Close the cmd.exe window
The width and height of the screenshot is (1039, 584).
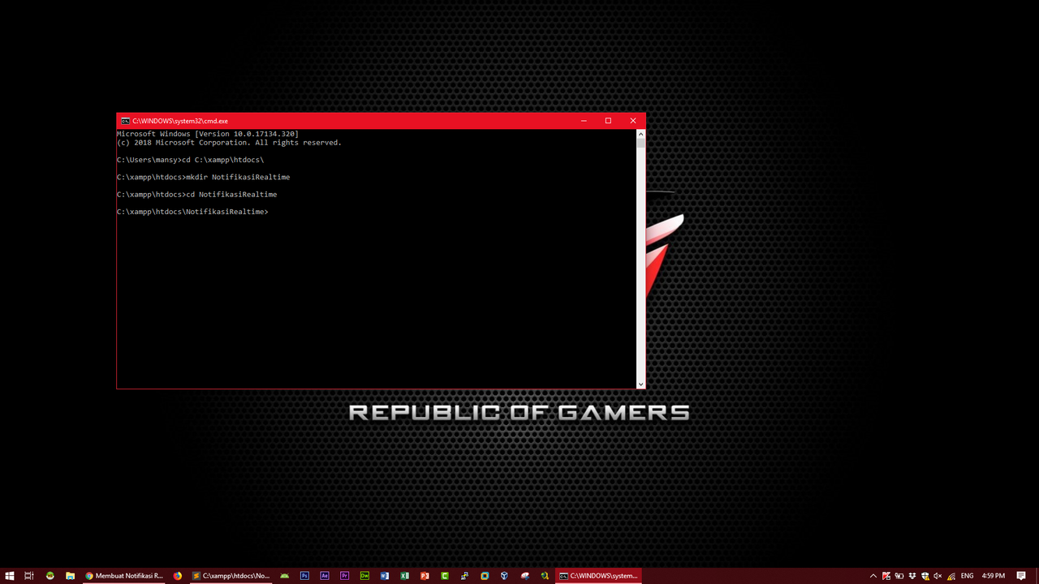(x=633, y=121)
